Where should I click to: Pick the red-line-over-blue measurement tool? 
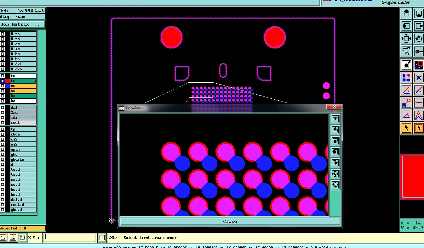(x=406, y=90)
